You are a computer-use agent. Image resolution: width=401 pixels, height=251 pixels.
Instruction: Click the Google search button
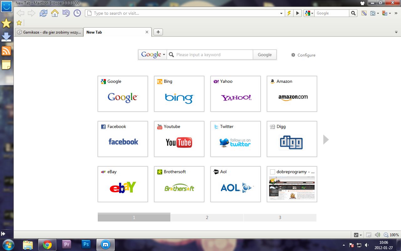[265, 55]
